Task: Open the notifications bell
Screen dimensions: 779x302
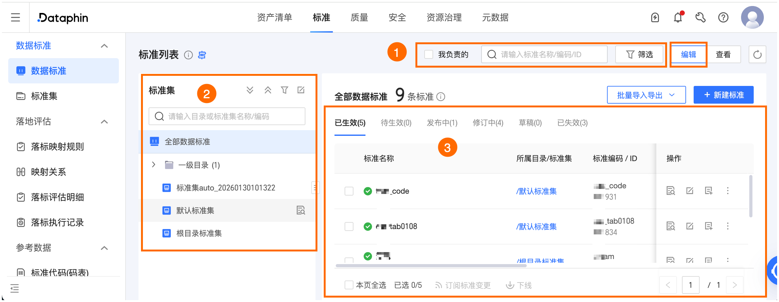Action: (678, 17)
